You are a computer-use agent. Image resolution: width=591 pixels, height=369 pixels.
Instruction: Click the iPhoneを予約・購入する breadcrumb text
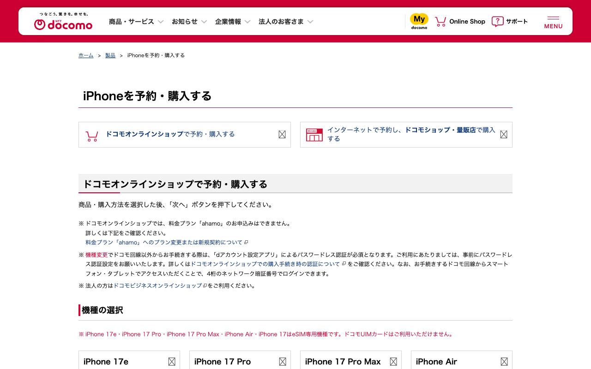156,55
